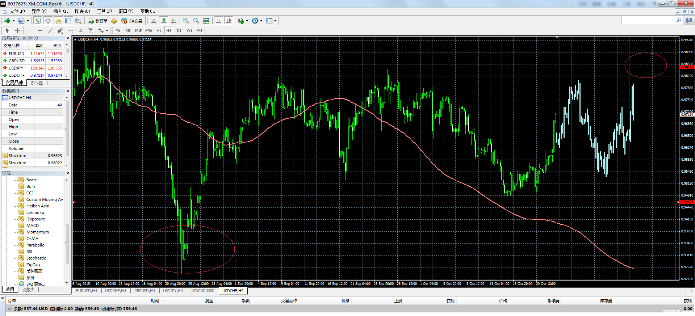The width and height of the screenshot is (695, 316).
Task: Open the MetaEditor icon
Action: 114,21
